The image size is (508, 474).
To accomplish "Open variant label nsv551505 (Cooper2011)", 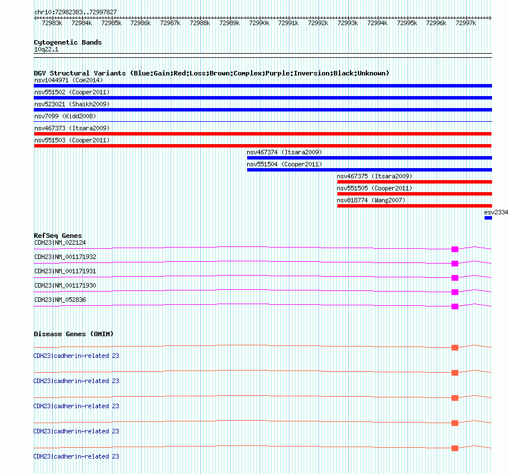I will point(374,188).
